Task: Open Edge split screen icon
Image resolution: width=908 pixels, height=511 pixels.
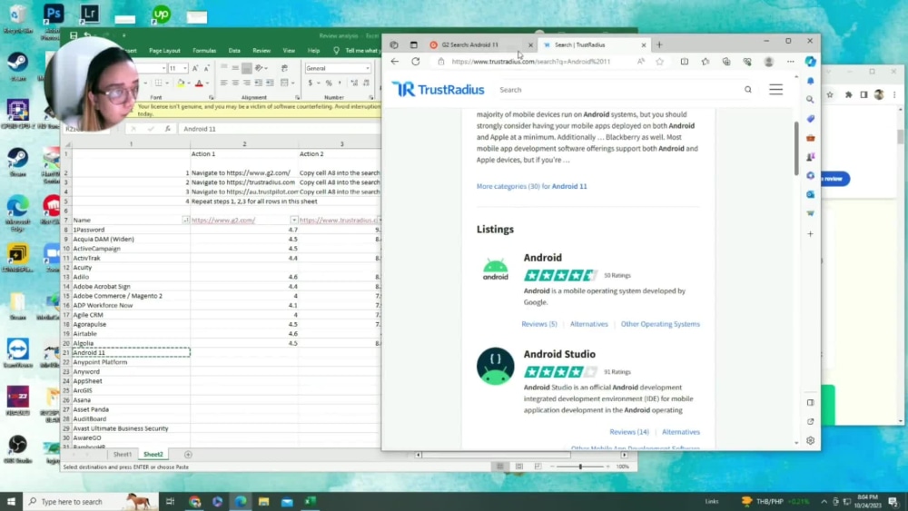Action: pyautogui.click(x=685, y=62)
